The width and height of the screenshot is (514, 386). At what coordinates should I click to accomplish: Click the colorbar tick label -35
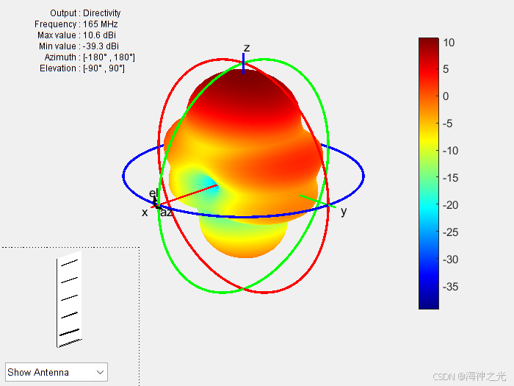coord(450,287)
